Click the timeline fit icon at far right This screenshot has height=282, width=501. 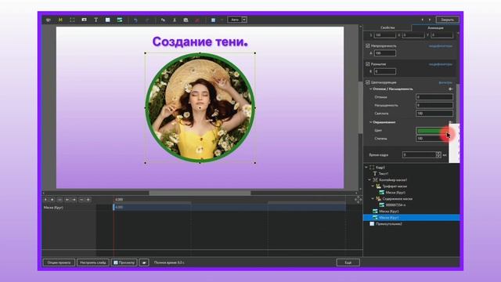359,200
